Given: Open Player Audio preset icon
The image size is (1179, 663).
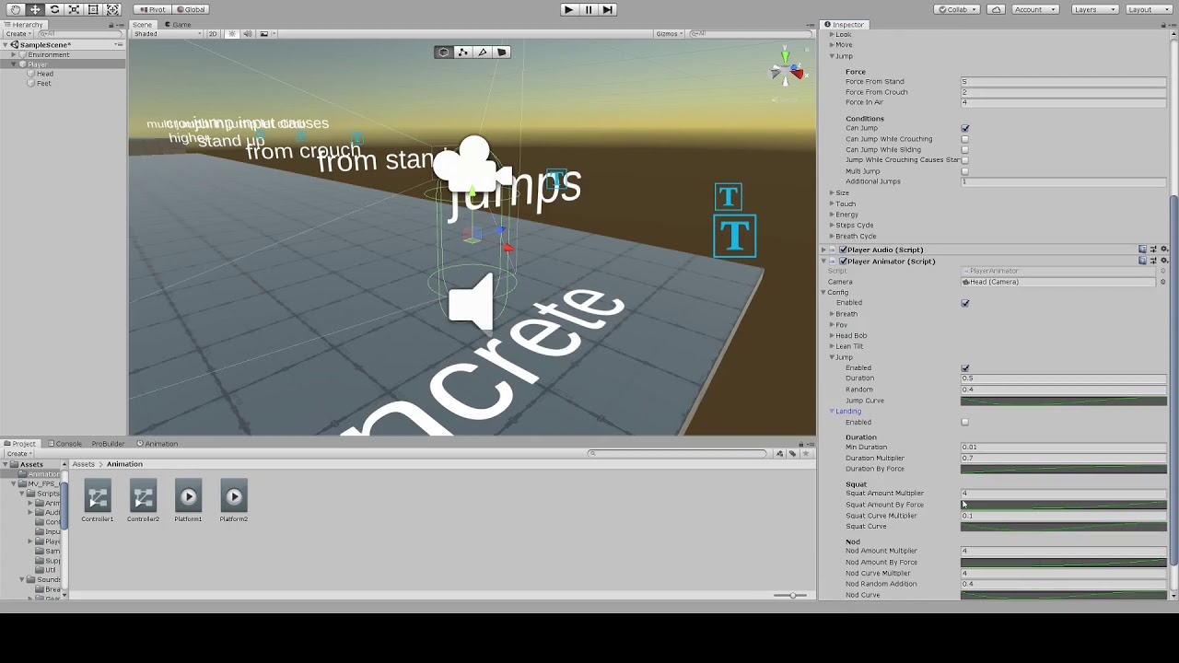Looking at the screenshot, I should [x=1153, y=250].
